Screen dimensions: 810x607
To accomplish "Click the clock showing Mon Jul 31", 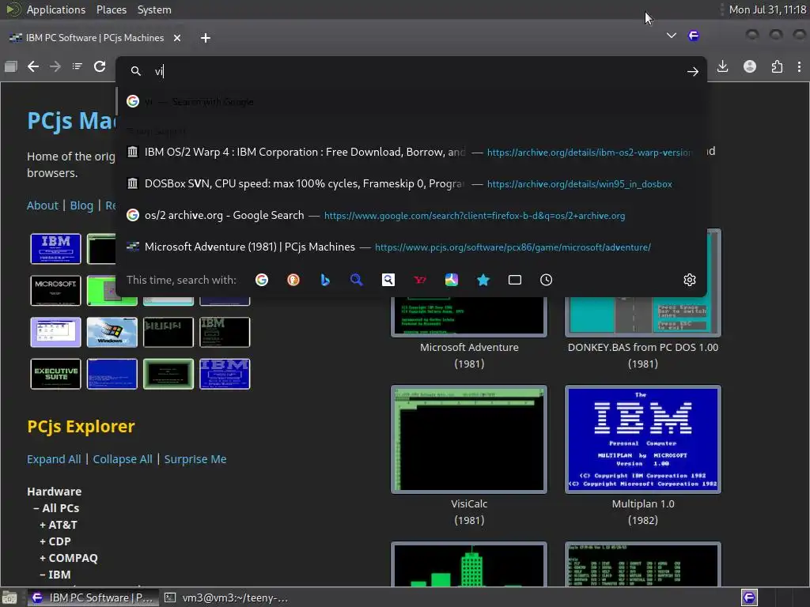I will click(767, 9).
